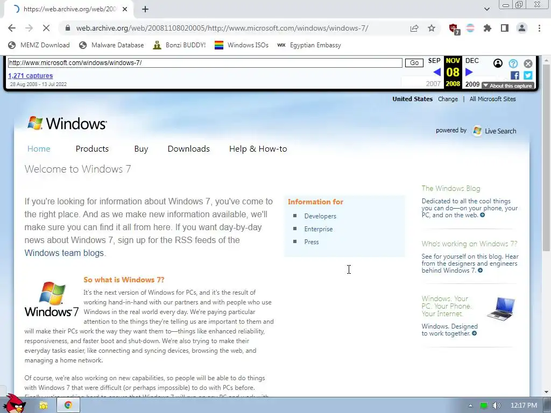Open The Windows Blog heading link
This screenshot has height=413, width=551.
pos(451,189)
